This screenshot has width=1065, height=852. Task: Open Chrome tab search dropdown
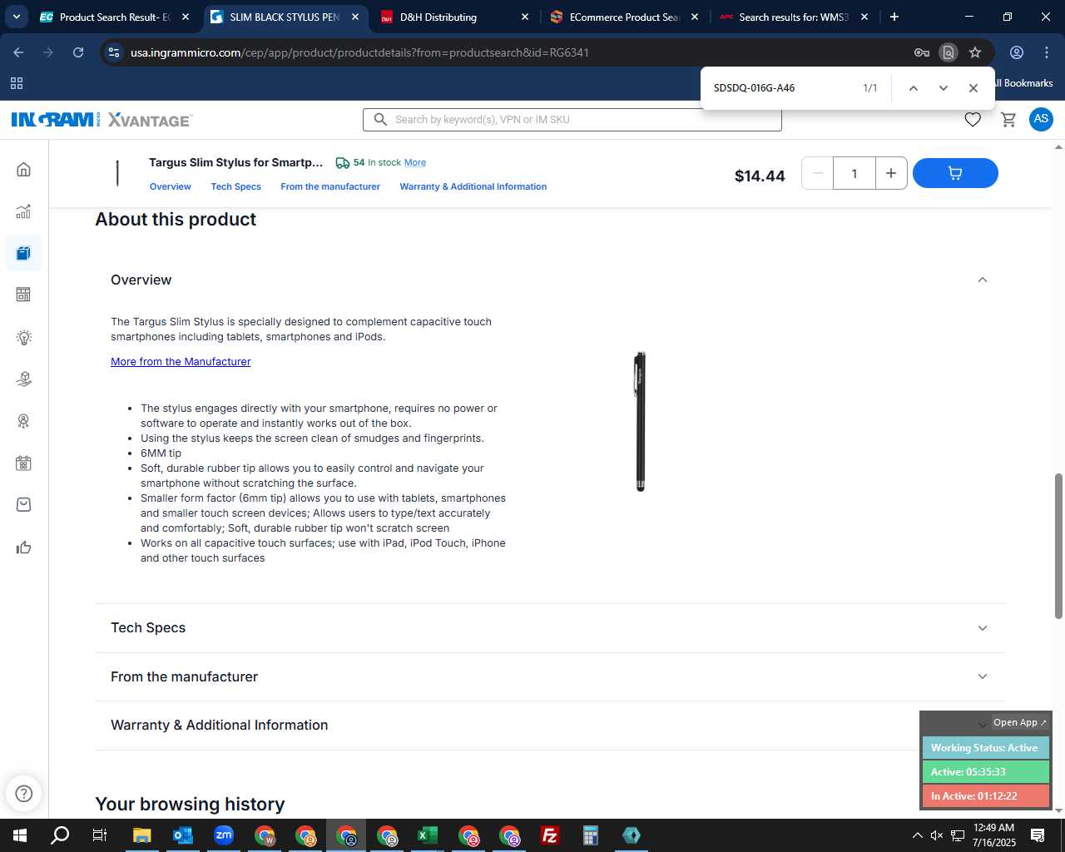point(17,17)
